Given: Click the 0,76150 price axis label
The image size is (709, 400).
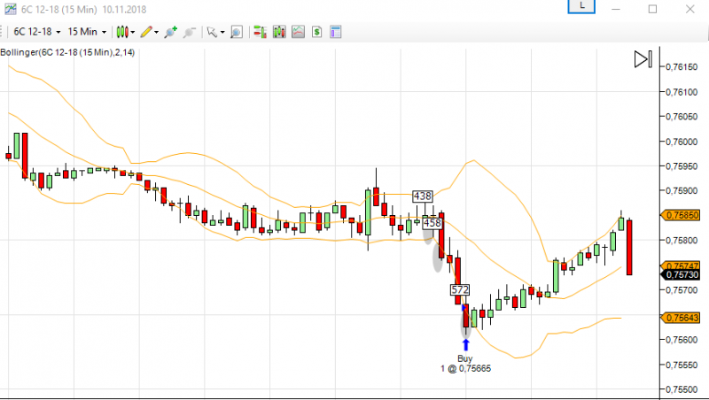Looking at the screenshot, I should [682, 67].
